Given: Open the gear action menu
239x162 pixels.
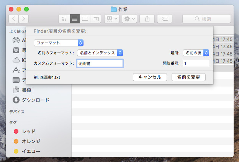Looking at the screenshot, I should [129, 18].
